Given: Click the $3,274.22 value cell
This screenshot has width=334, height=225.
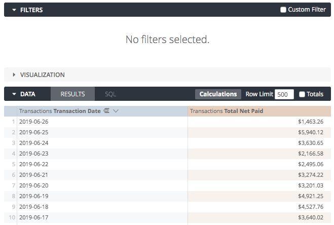Looking at the screenshot, I should (x=311, y=175).
